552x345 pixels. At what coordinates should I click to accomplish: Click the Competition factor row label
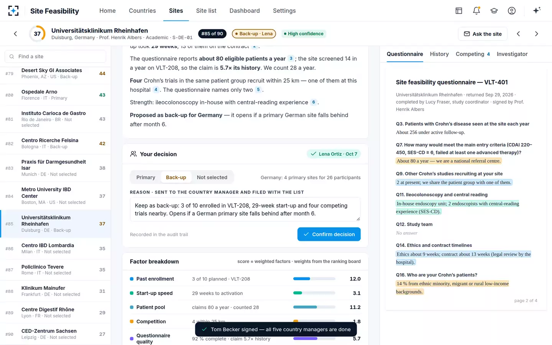coord(151,322)
